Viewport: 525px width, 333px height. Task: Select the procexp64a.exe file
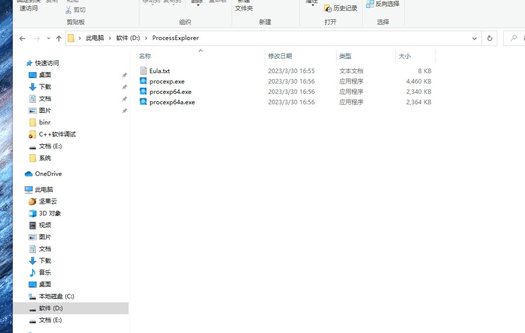coord(172,102)
